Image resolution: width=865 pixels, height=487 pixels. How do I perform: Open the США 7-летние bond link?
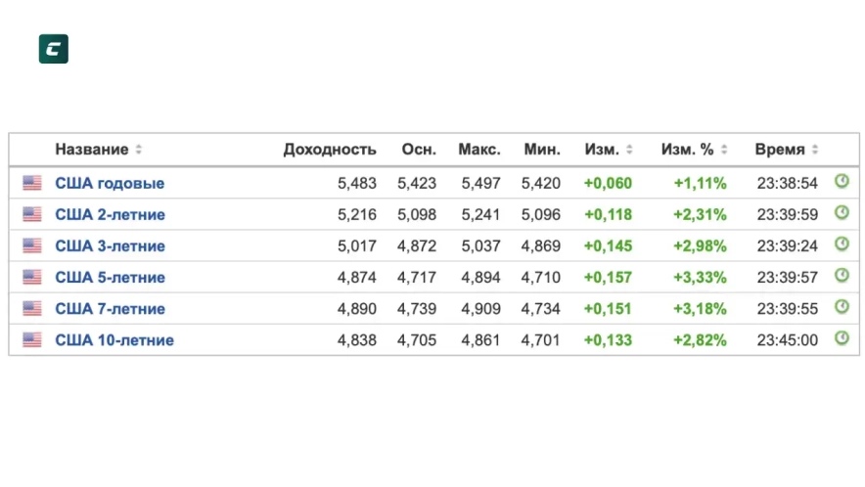click(110, 308)
